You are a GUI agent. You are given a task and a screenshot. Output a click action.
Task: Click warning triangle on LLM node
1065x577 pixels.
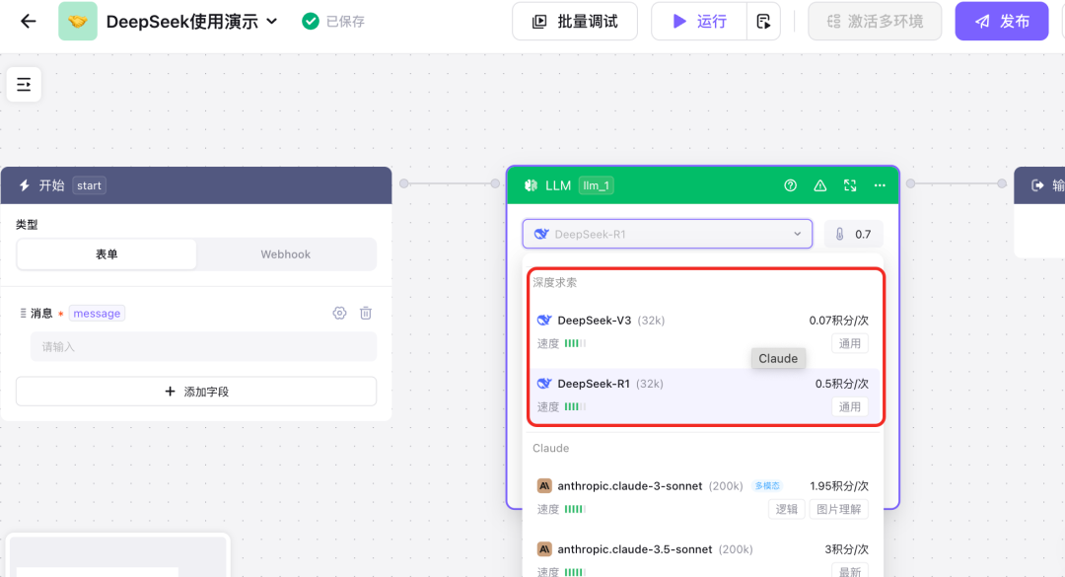820,185
